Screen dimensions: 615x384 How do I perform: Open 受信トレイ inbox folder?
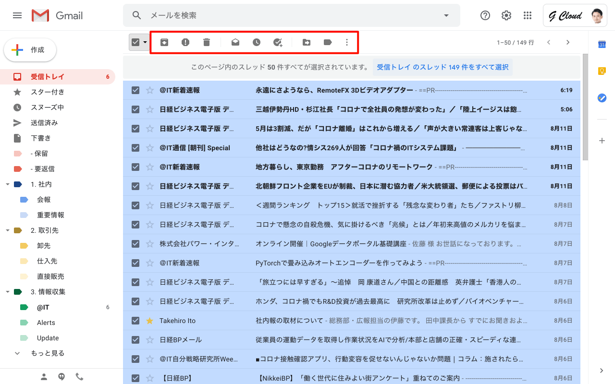[x=58, y=77]
